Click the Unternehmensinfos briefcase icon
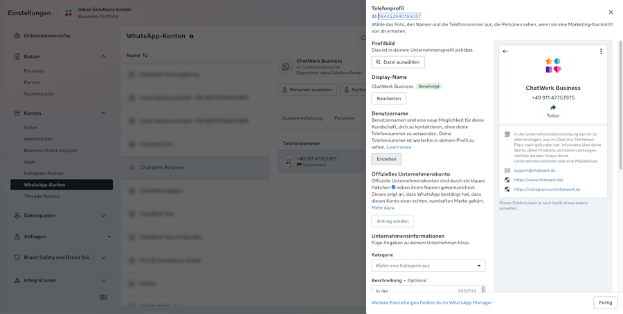 (x=17, y=36)
